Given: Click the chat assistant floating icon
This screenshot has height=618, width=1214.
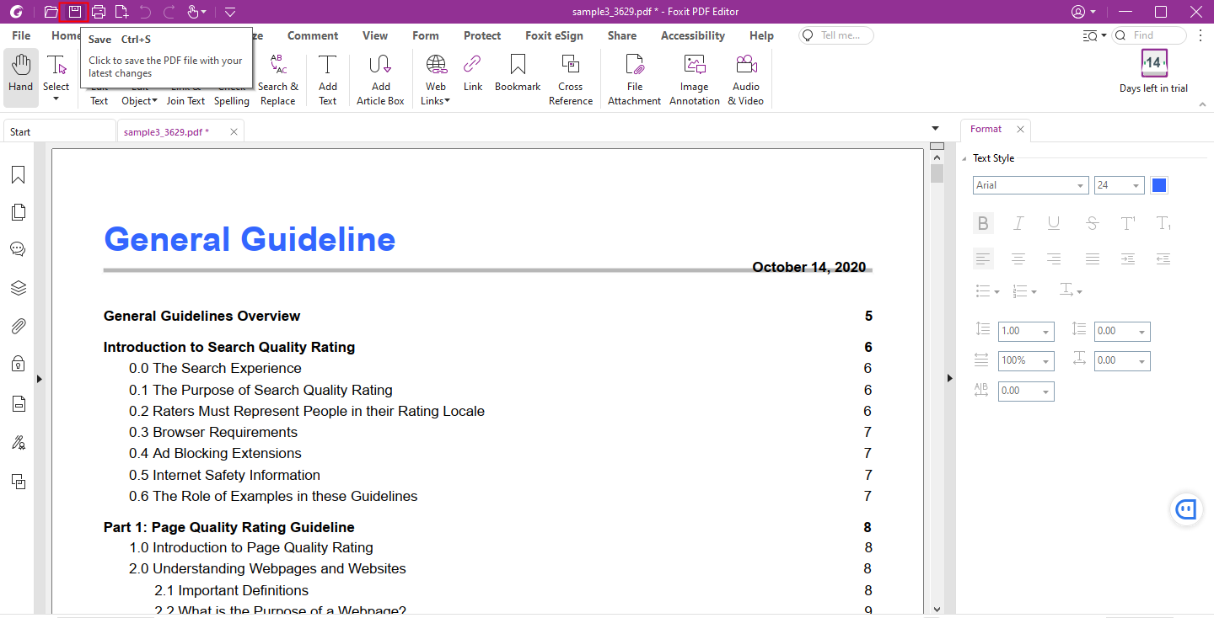Looking at the screenshot, I should tap(1186, 509).
